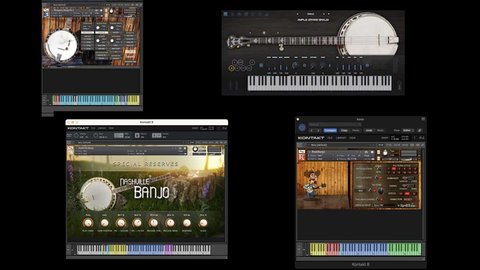
Task: Open LIBRARY menu in RealiBanjo Kontakt window
Action: tap(341, 138)
